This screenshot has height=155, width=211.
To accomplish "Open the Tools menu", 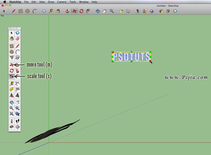I will pyautogui.click(x=72, y=2).
